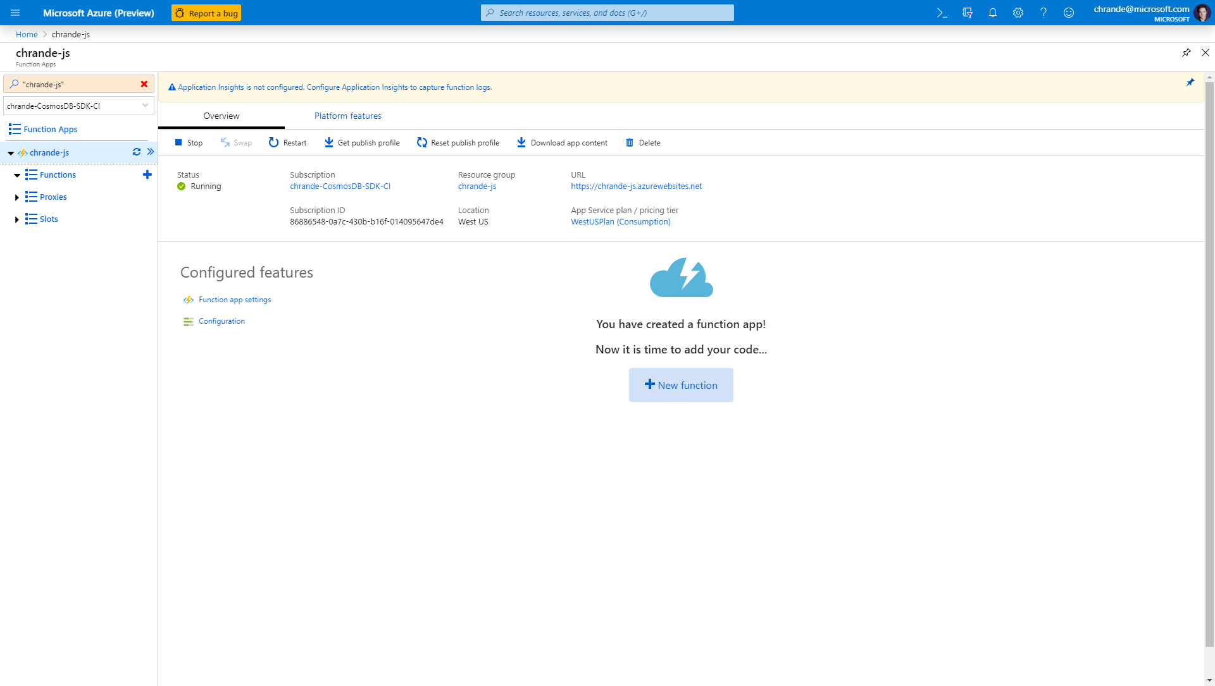This screenshot has height=686, width=1215.
Task: Click Get publish profile
Action: pyautogui.click(x=362, y=143)
